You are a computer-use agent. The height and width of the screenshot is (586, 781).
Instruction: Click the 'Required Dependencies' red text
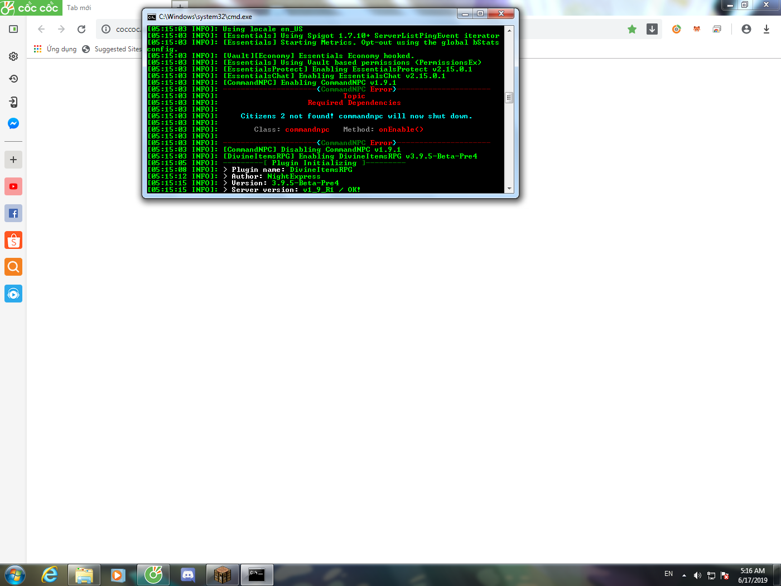click(x=354, y=103)
